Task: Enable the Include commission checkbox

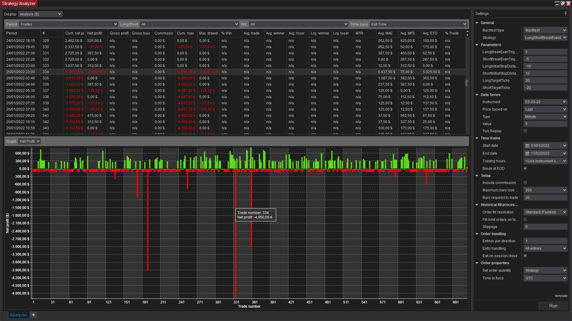Action: click(525, 182)
